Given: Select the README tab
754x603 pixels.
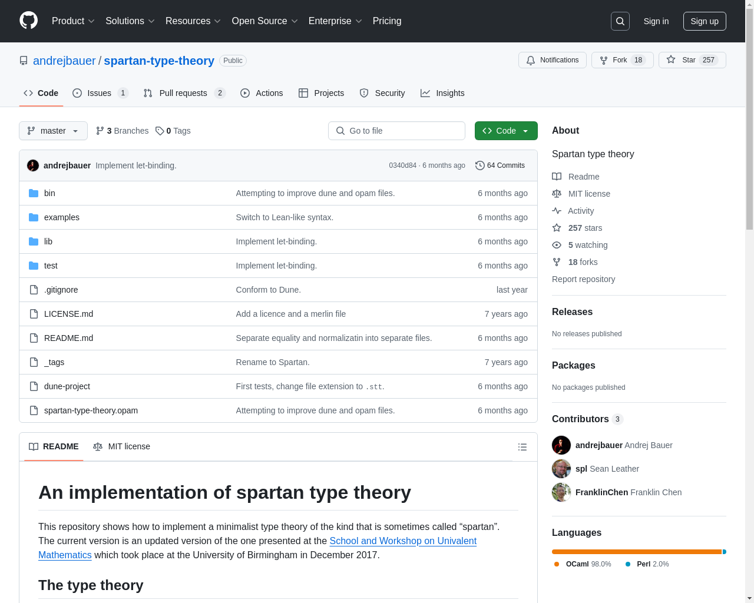Looking at the screenshot, I should pyautogui.click(x=54, y=446).
